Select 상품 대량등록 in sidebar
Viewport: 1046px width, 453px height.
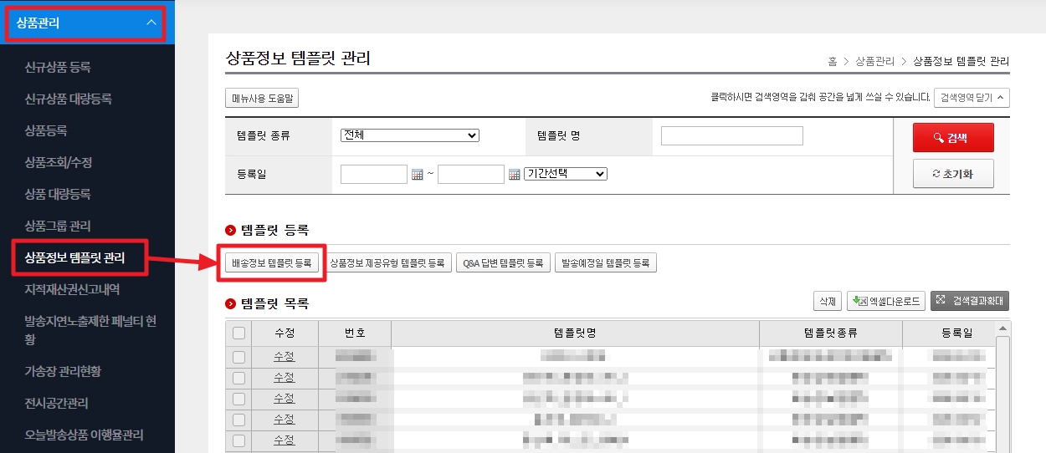[x=58, y=194]
